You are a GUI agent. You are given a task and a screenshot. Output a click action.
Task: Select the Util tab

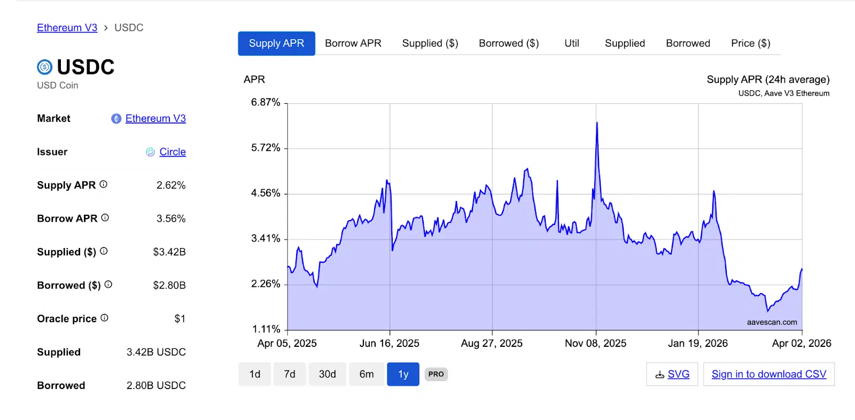point(572,43)
